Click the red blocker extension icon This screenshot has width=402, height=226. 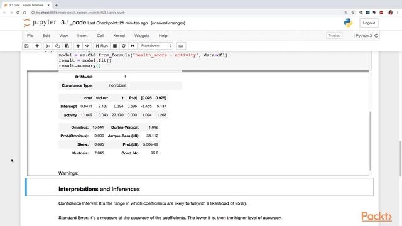point(381,13)
